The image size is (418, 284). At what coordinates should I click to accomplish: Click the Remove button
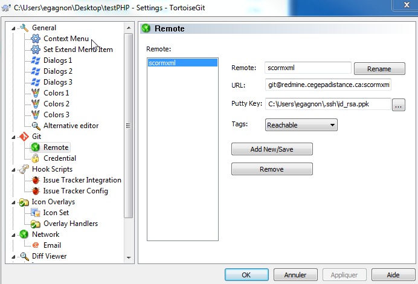[271, 169]
